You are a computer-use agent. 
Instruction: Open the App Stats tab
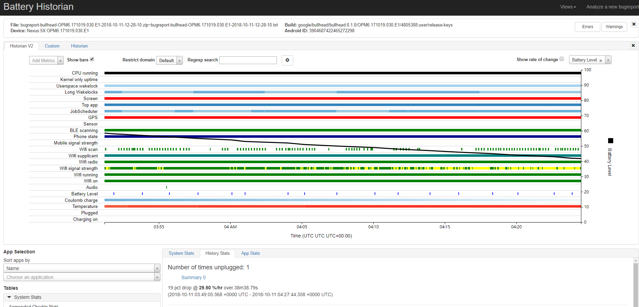click(x=250, y=253)
